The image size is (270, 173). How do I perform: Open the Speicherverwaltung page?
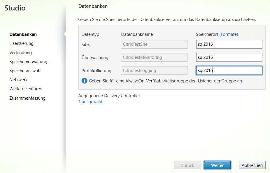click(28, 61)
